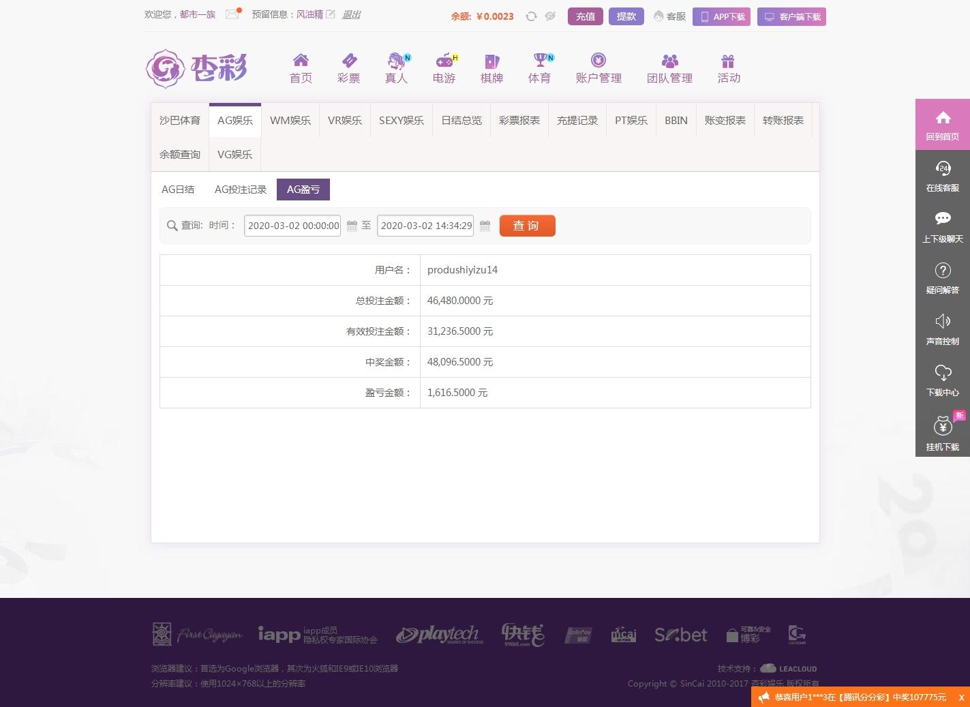Open 下载中心 download center sidebar icon
This screenshot has width=970, height=707.
(943, 380)
